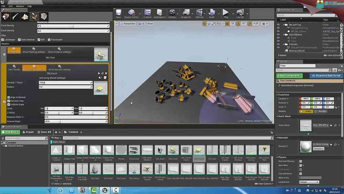Open the Foliage mode leaf icon
Screen dimensions: 344x194
[34, 17]
